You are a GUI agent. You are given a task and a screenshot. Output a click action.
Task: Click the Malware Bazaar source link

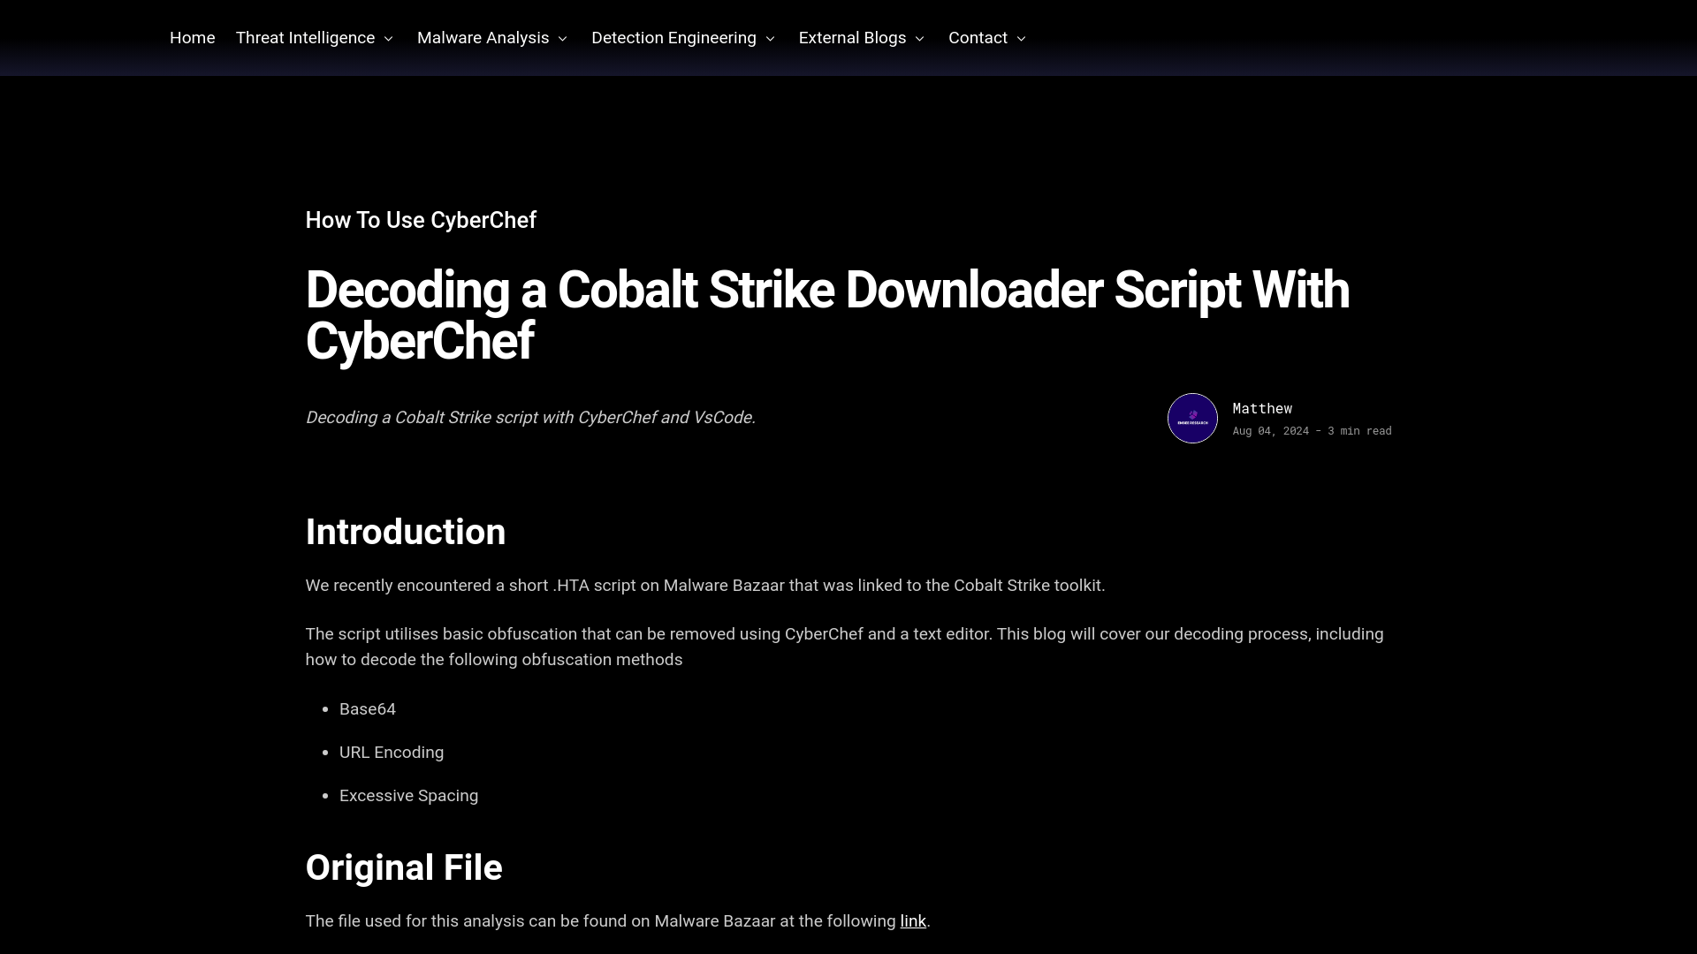[x=913, y=920]
